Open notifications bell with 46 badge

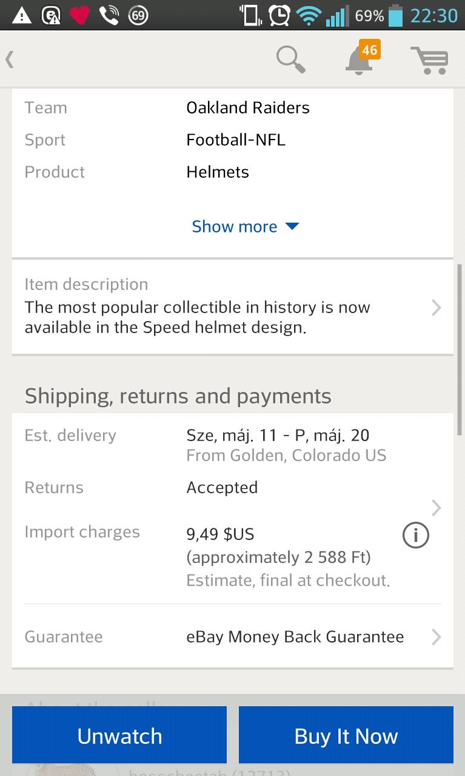click(x=360, y=59)
